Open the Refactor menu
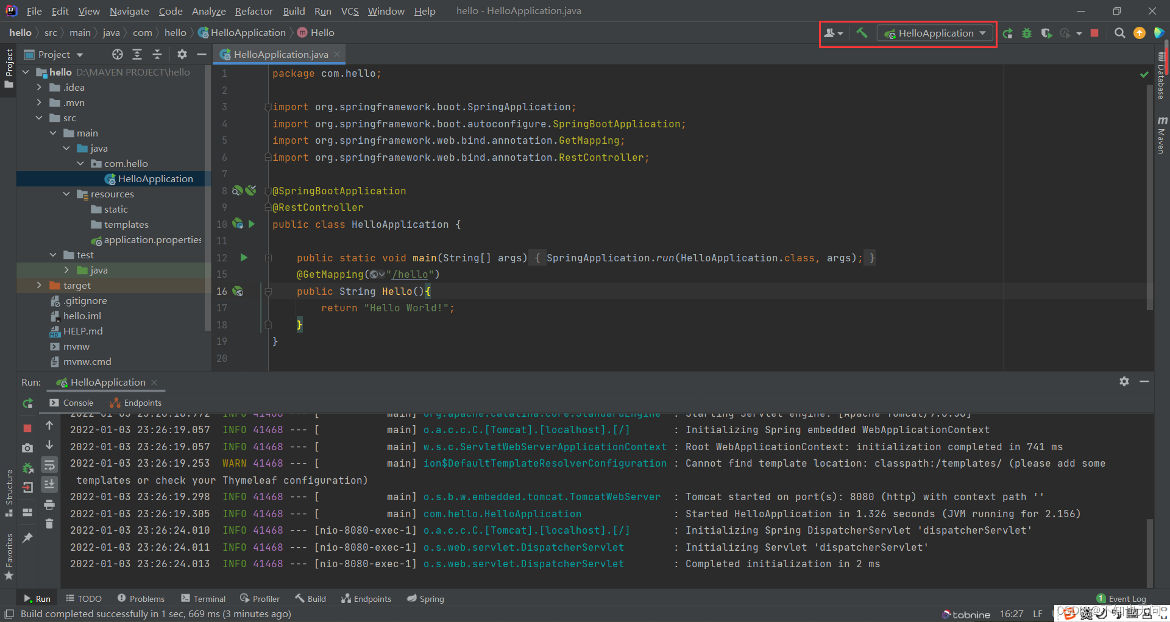The width and height of the screenshot is (1170, 622). (x=253, y=11)
